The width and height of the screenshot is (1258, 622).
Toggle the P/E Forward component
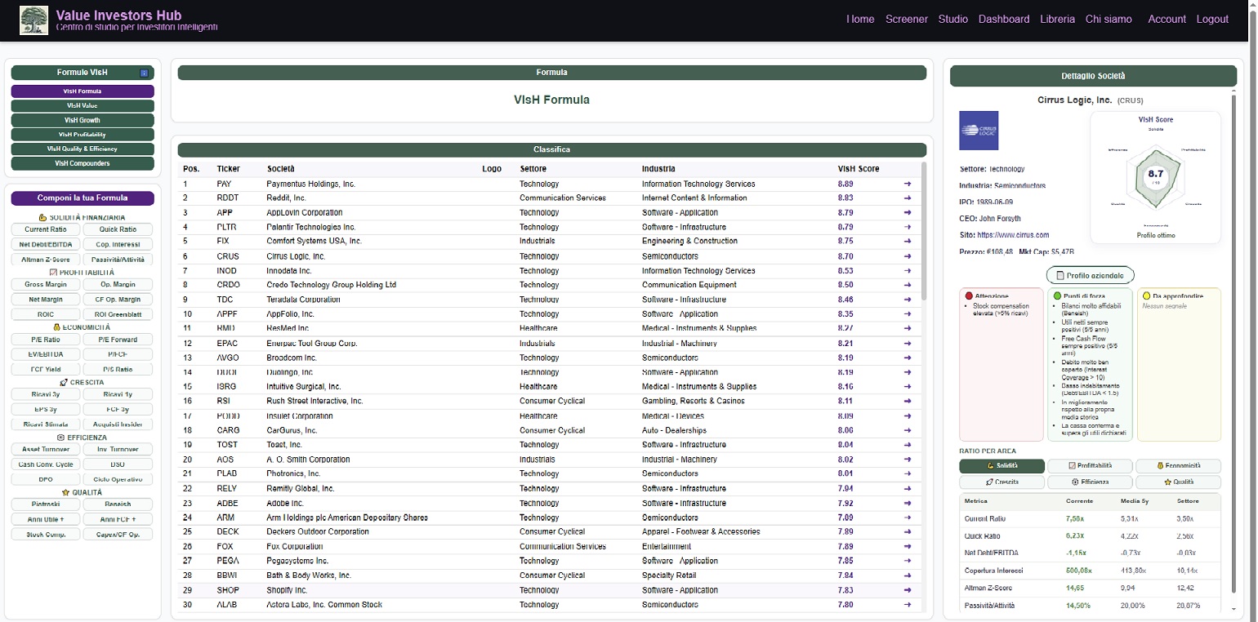[118, 340]
